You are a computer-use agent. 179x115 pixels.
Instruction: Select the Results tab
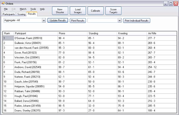(32, 14)
